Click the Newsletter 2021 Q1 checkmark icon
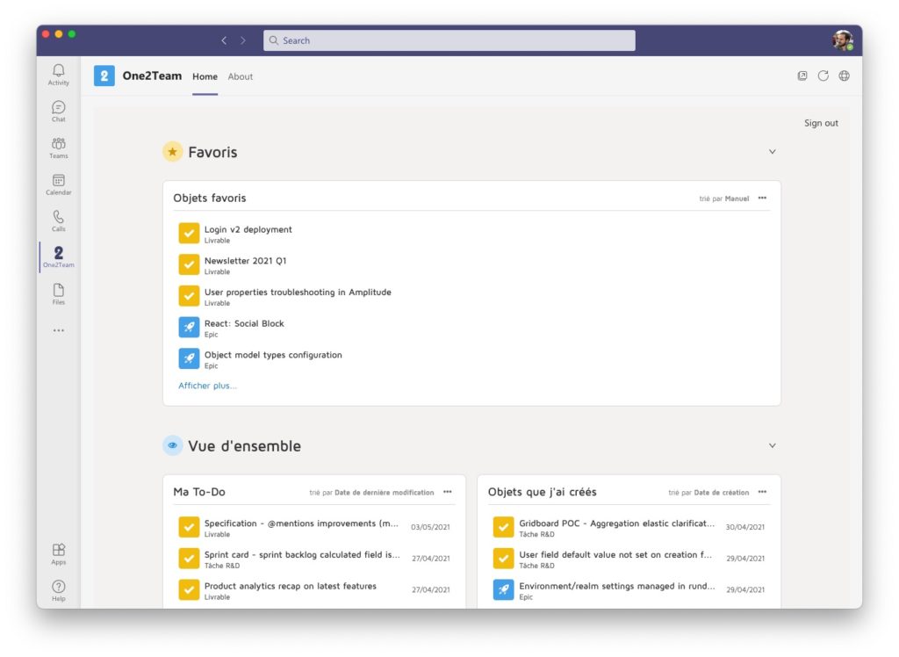This screenshot has width=899, height=657. (189, 264)
